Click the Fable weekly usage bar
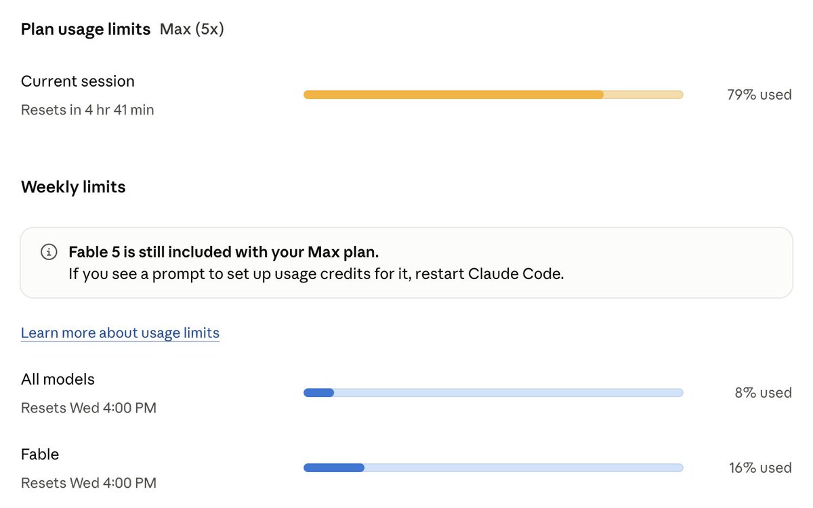The image size is (813, 508). (493, 467)
